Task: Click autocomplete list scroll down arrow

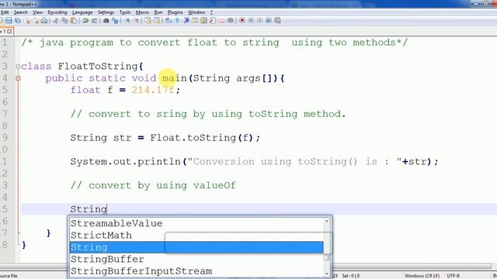Action: click(327, 274)
